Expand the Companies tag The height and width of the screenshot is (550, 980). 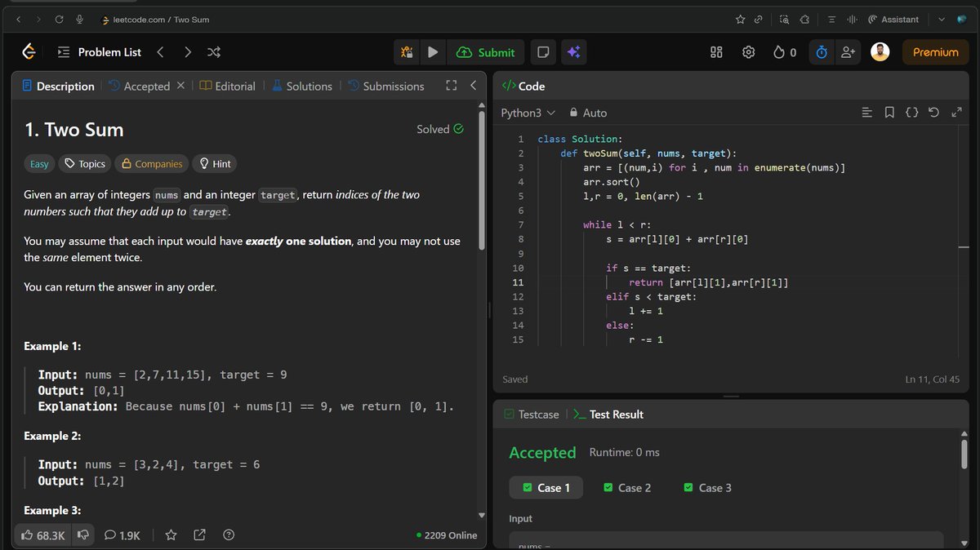click(x=152, y=164)
